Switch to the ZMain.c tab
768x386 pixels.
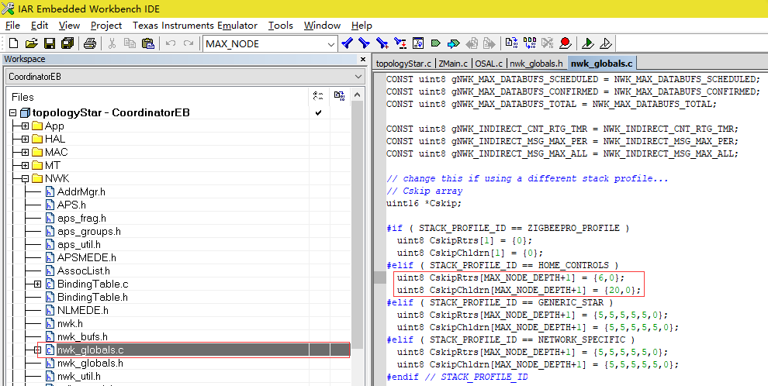(x=452, y=64)
